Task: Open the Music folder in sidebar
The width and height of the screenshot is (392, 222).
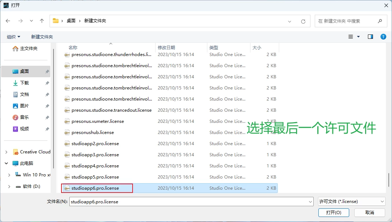Action: (24, 117)
